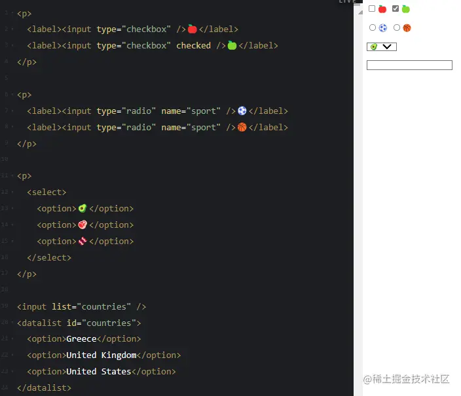Click the "Greece" option text in code
This screenshot has width=461, height=396.
pyautogui.click(x=81, y=338)
